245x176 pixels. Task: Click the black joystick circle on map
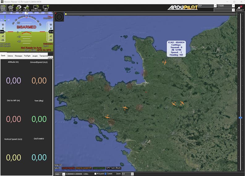point(59,17)
